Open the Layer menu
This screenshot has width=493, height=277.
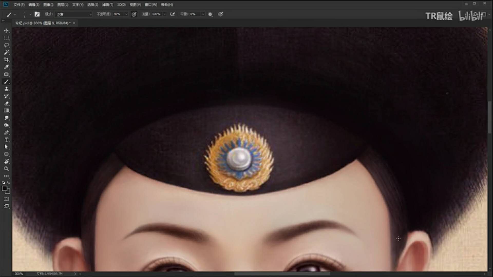click(x=63, y=5)
